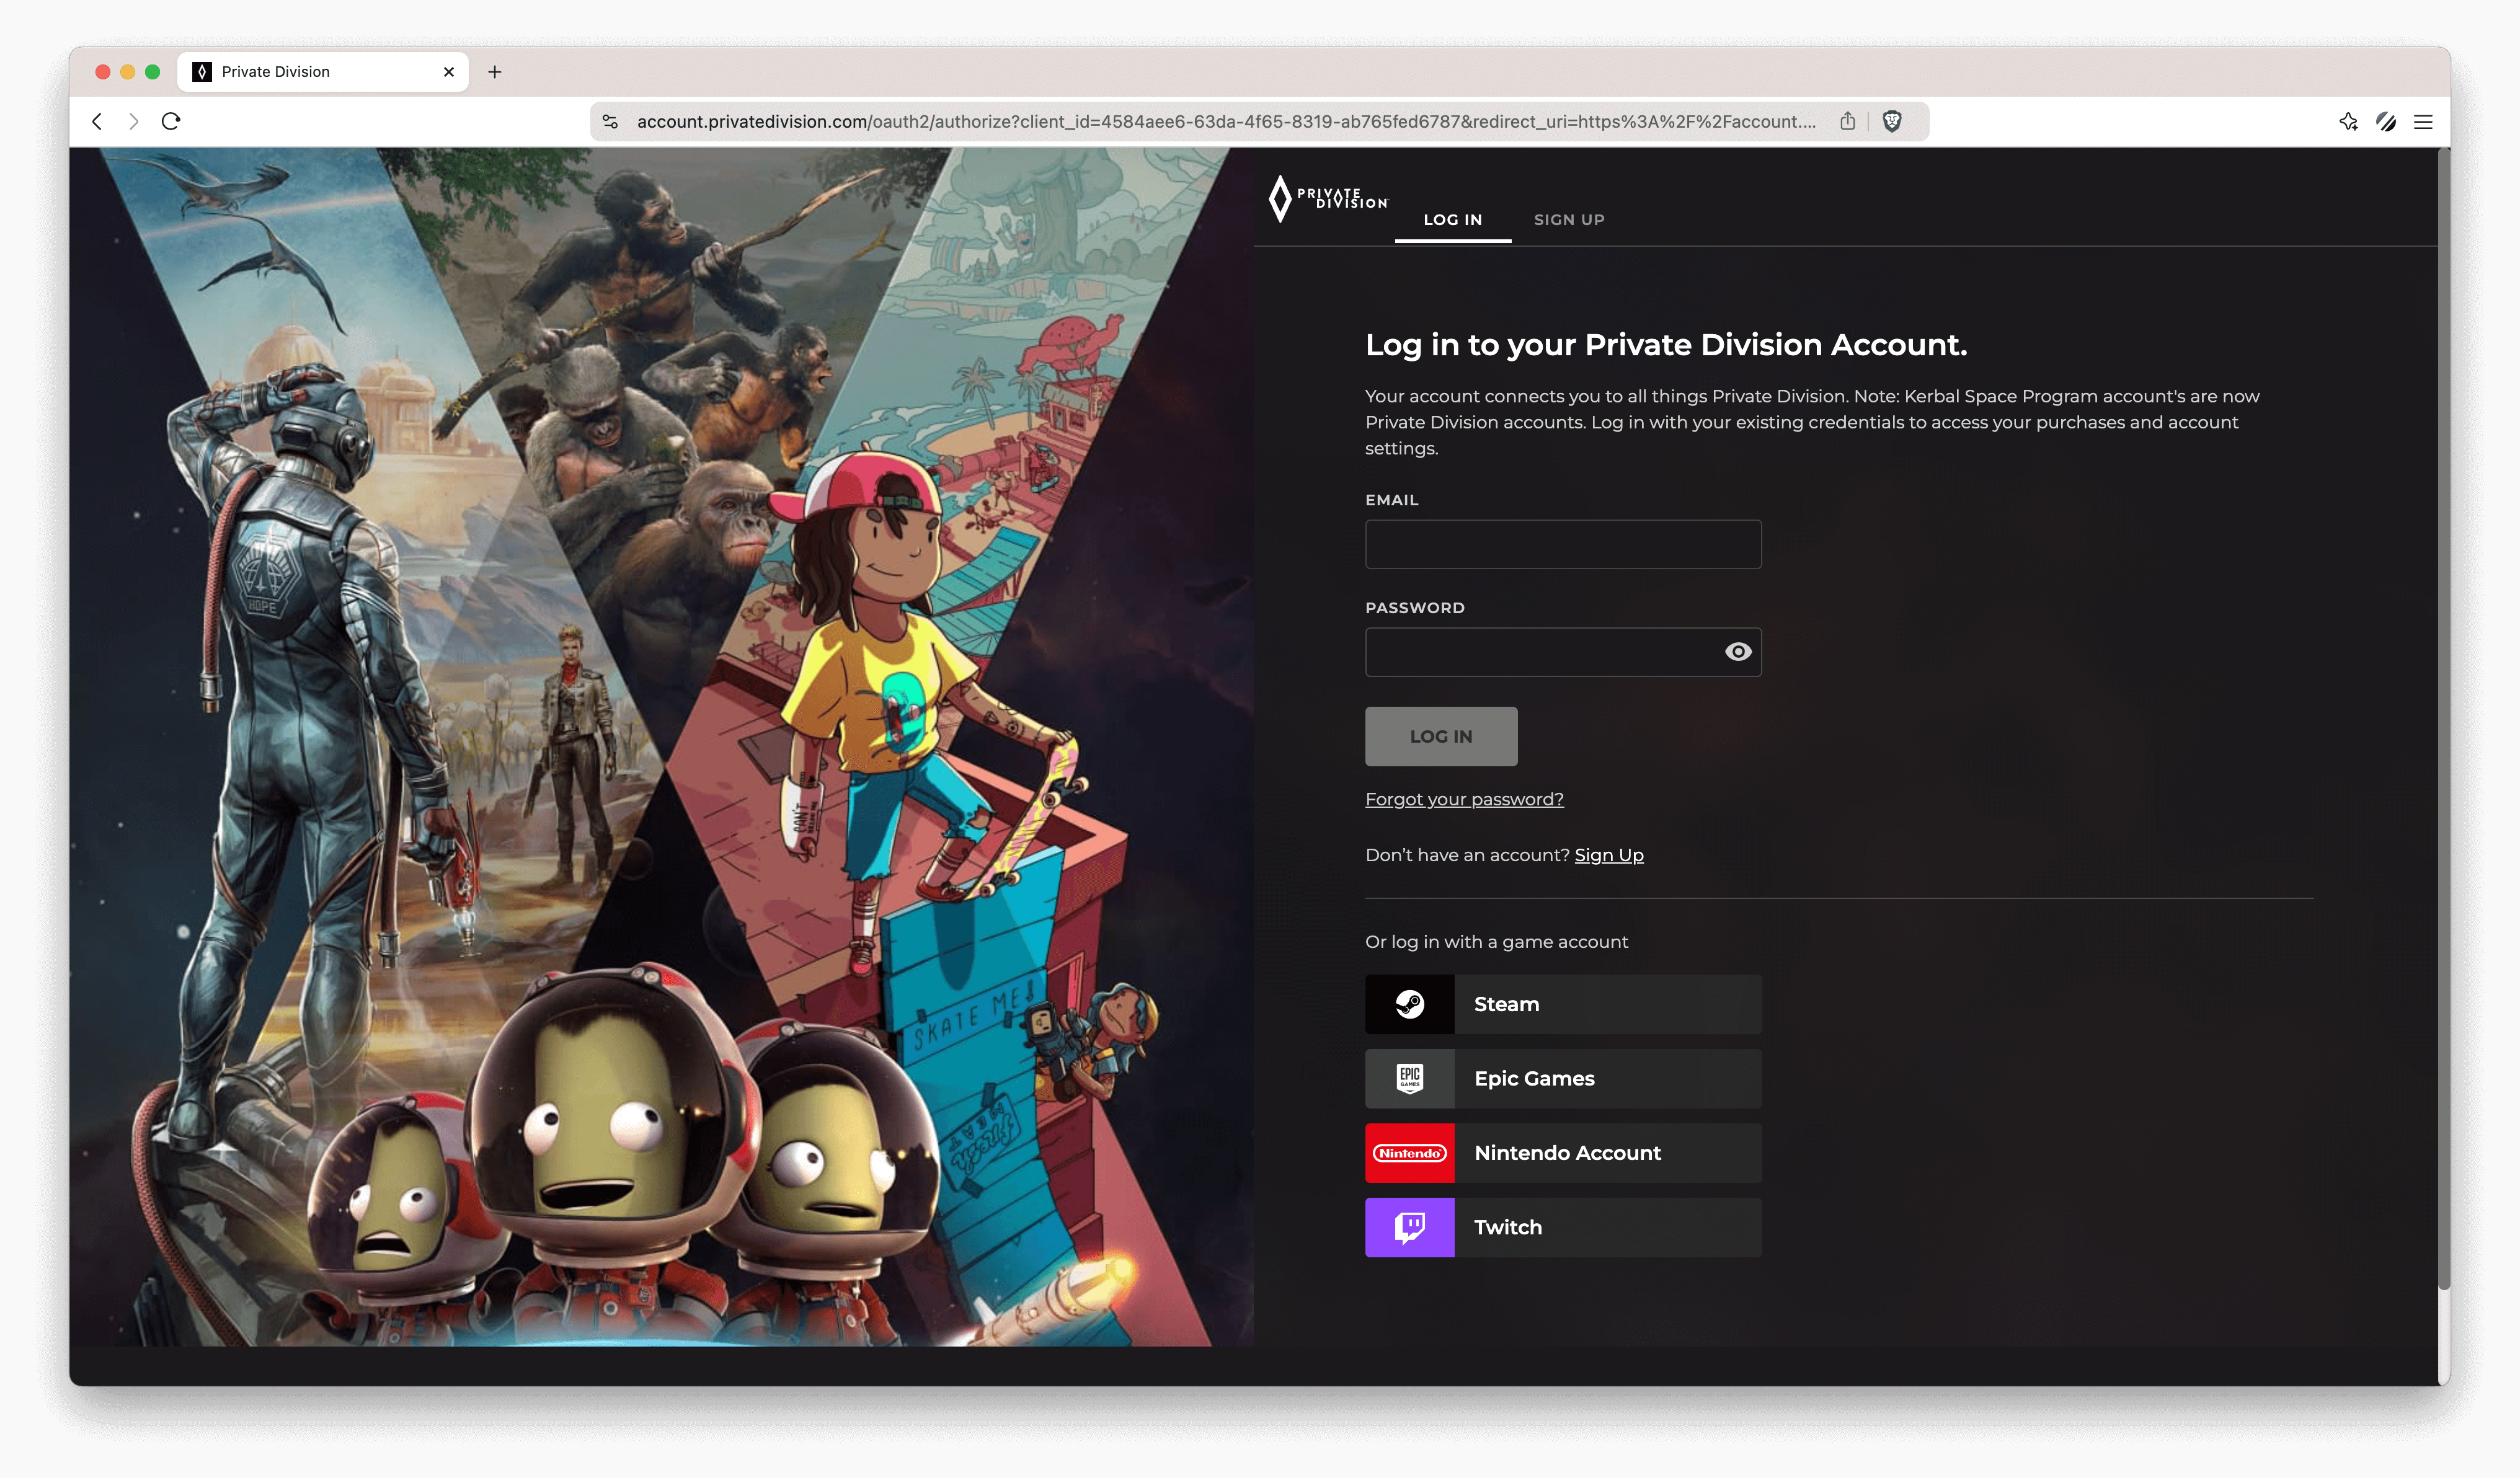Follow the Sign Up link below the form

click(x=1609, y=855)
